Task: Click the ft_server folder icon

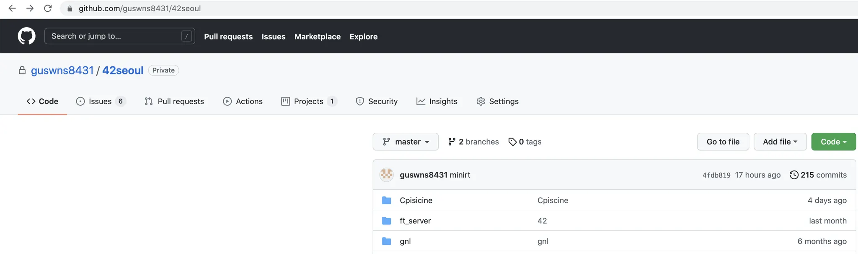Action: point(386,221)
